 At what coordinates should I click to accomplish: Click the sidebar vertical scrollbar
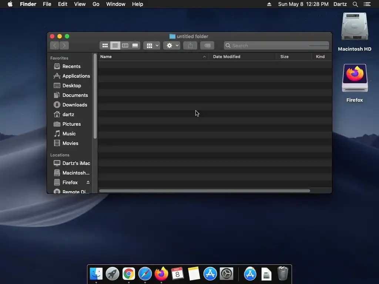tap(95, 96)
